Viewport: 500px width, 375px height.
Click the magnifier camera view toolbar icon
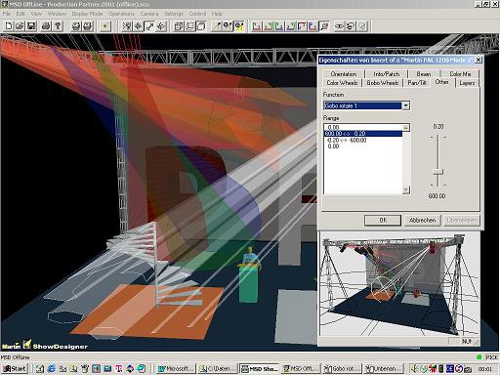tap(324, 26)
